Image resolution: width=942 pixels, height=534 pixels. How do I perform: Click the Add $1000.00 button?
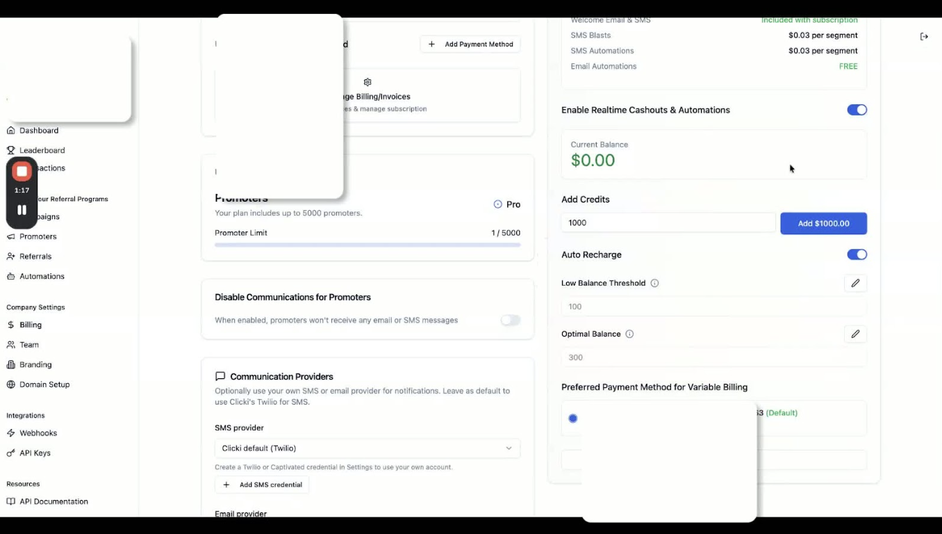coord(823,223)
